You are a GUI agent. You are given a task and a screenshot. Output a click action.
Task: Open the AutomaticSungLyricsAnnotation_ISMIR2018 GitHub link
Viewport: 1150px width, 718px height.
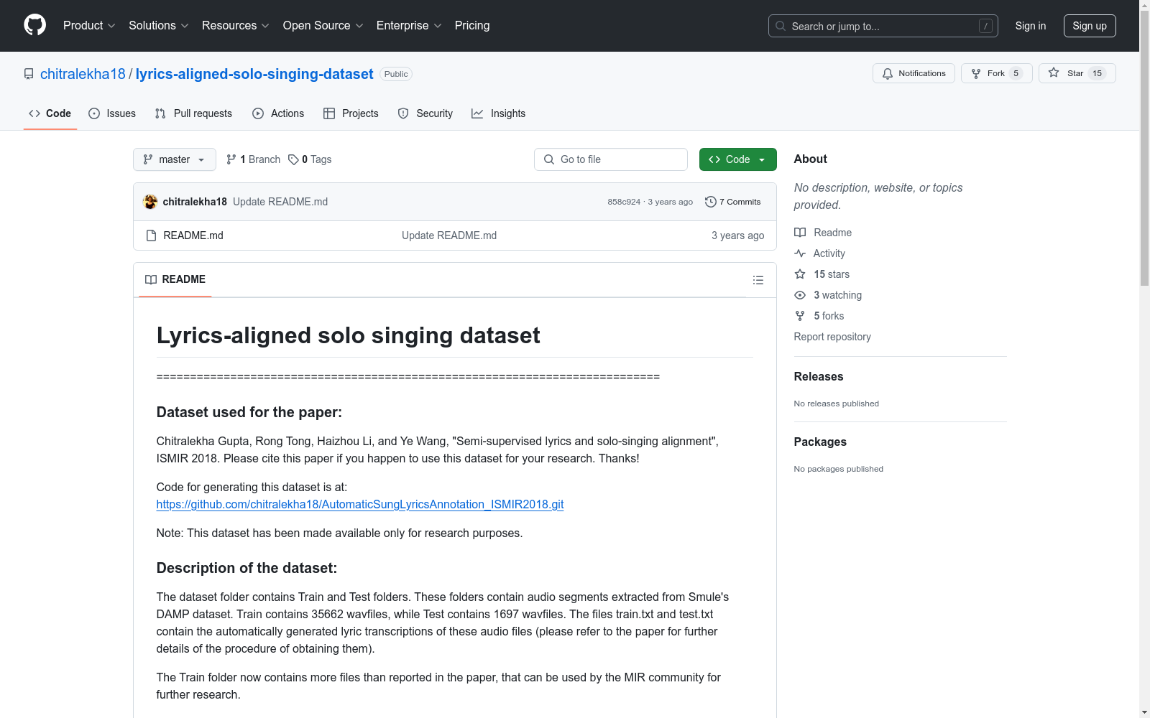coord(360,504)
